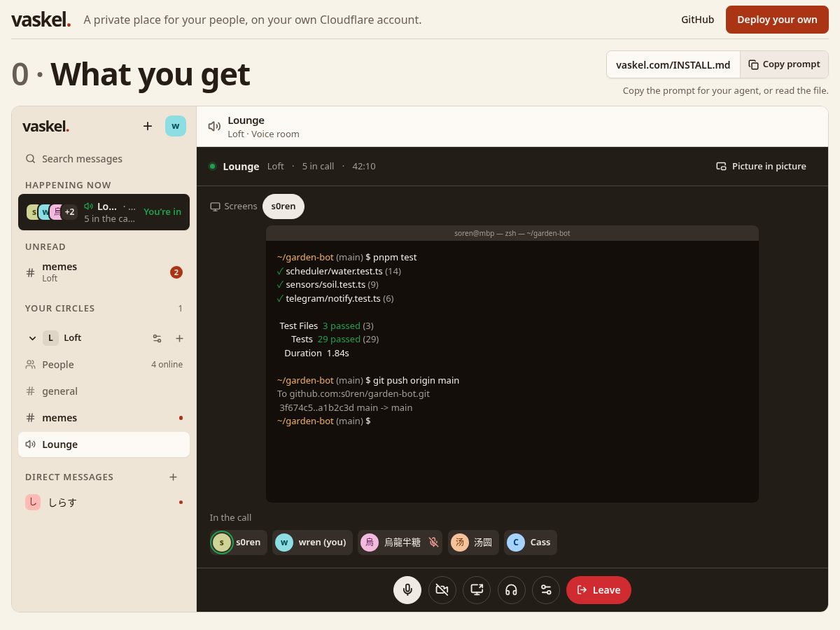
Task: Start screen sharing from the call controls
Action: [x=477, y=589]
